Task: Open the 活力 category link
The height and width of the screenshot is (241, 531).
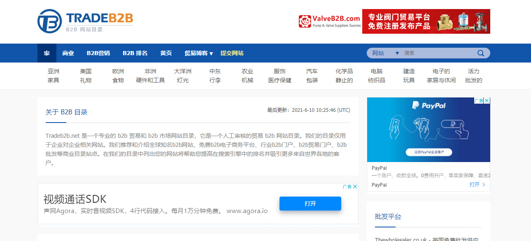Action: (473, 71)
